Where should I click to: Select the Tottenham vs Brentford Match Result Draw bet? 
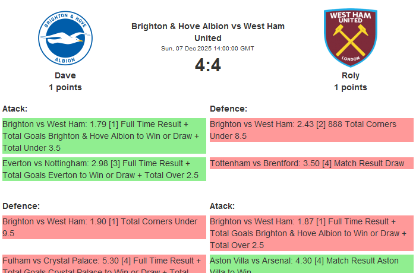pos(311,163)
